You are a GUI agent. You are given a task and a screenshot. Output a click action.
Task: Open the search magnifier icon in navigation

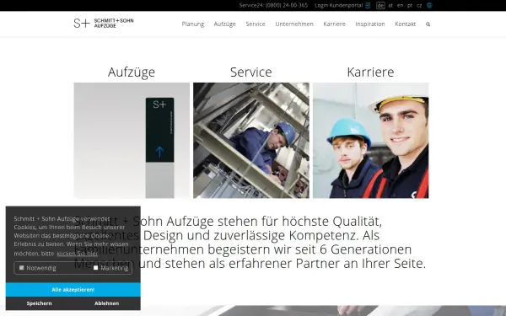(x=428, y=24)
